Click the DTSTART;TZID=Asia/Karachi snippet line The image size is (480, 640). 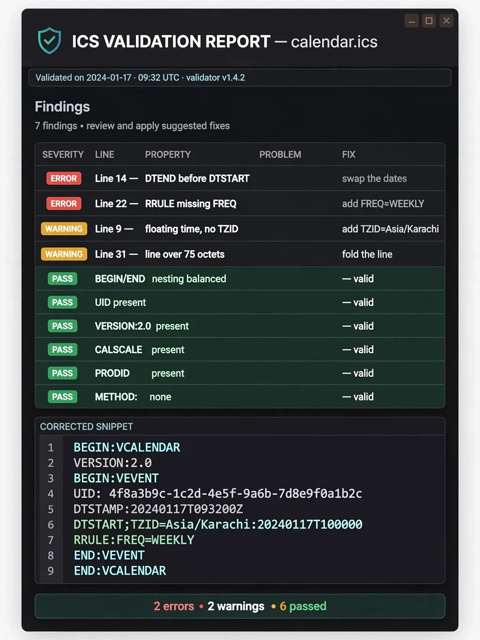218,525
